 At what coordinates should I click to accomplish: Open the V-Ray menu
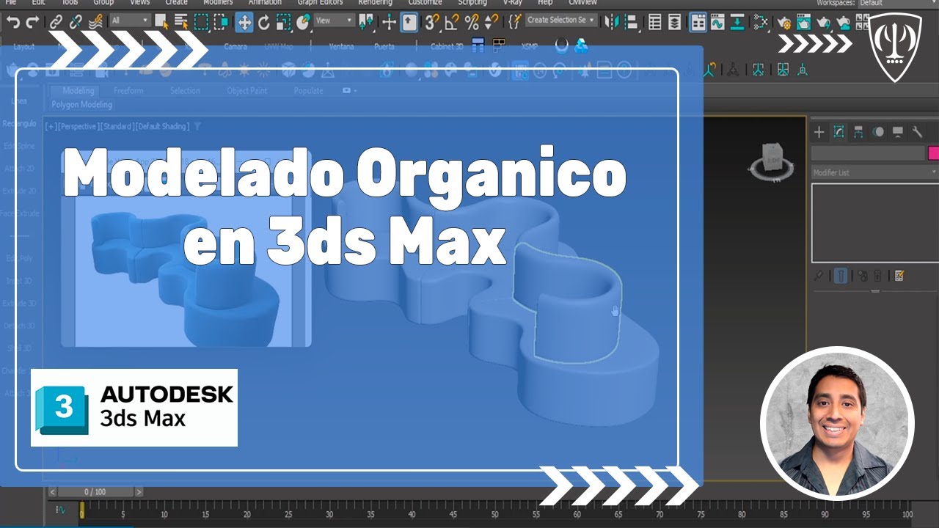point(512,3)
